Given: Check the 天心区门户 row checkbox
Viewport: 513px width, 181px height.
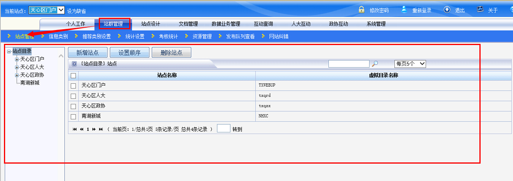Looking at the screenshot, I should click(x=73, y=86).
